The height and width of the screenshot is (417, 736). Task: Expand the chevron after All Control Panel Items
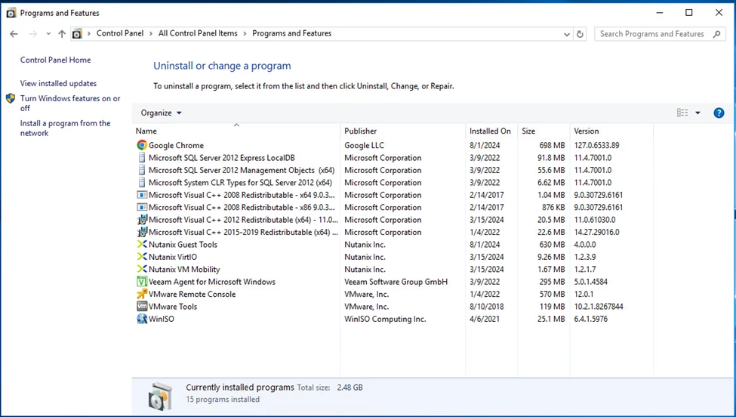pyautogui.click(x=245, y=34)
